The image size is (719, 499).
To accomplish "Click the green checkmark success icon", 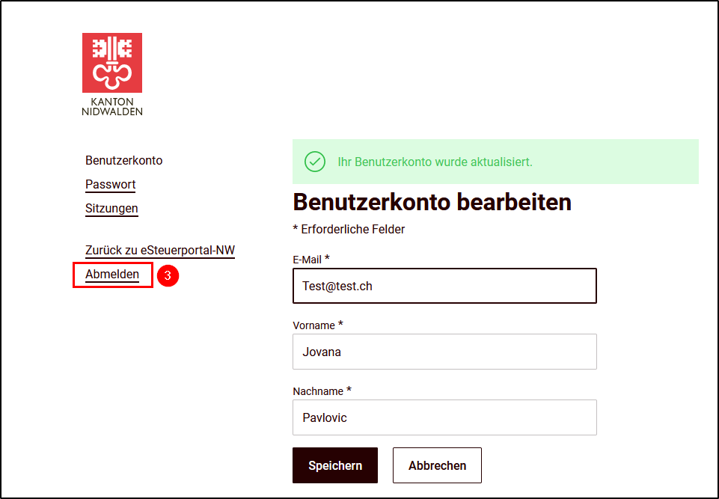I will point(315,162).
